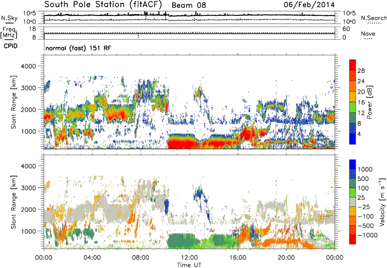Click the '20:00' time axis tick label
The width and height of the screenshot is (387, 268).
coord(286,258)
